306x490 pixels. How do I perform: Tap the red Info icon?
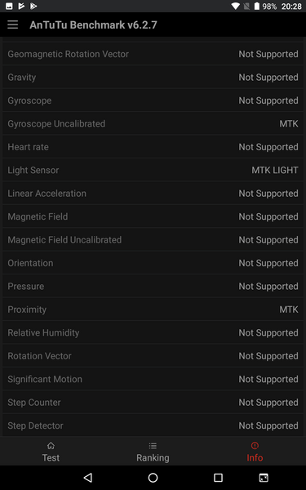tap(255, 445)
